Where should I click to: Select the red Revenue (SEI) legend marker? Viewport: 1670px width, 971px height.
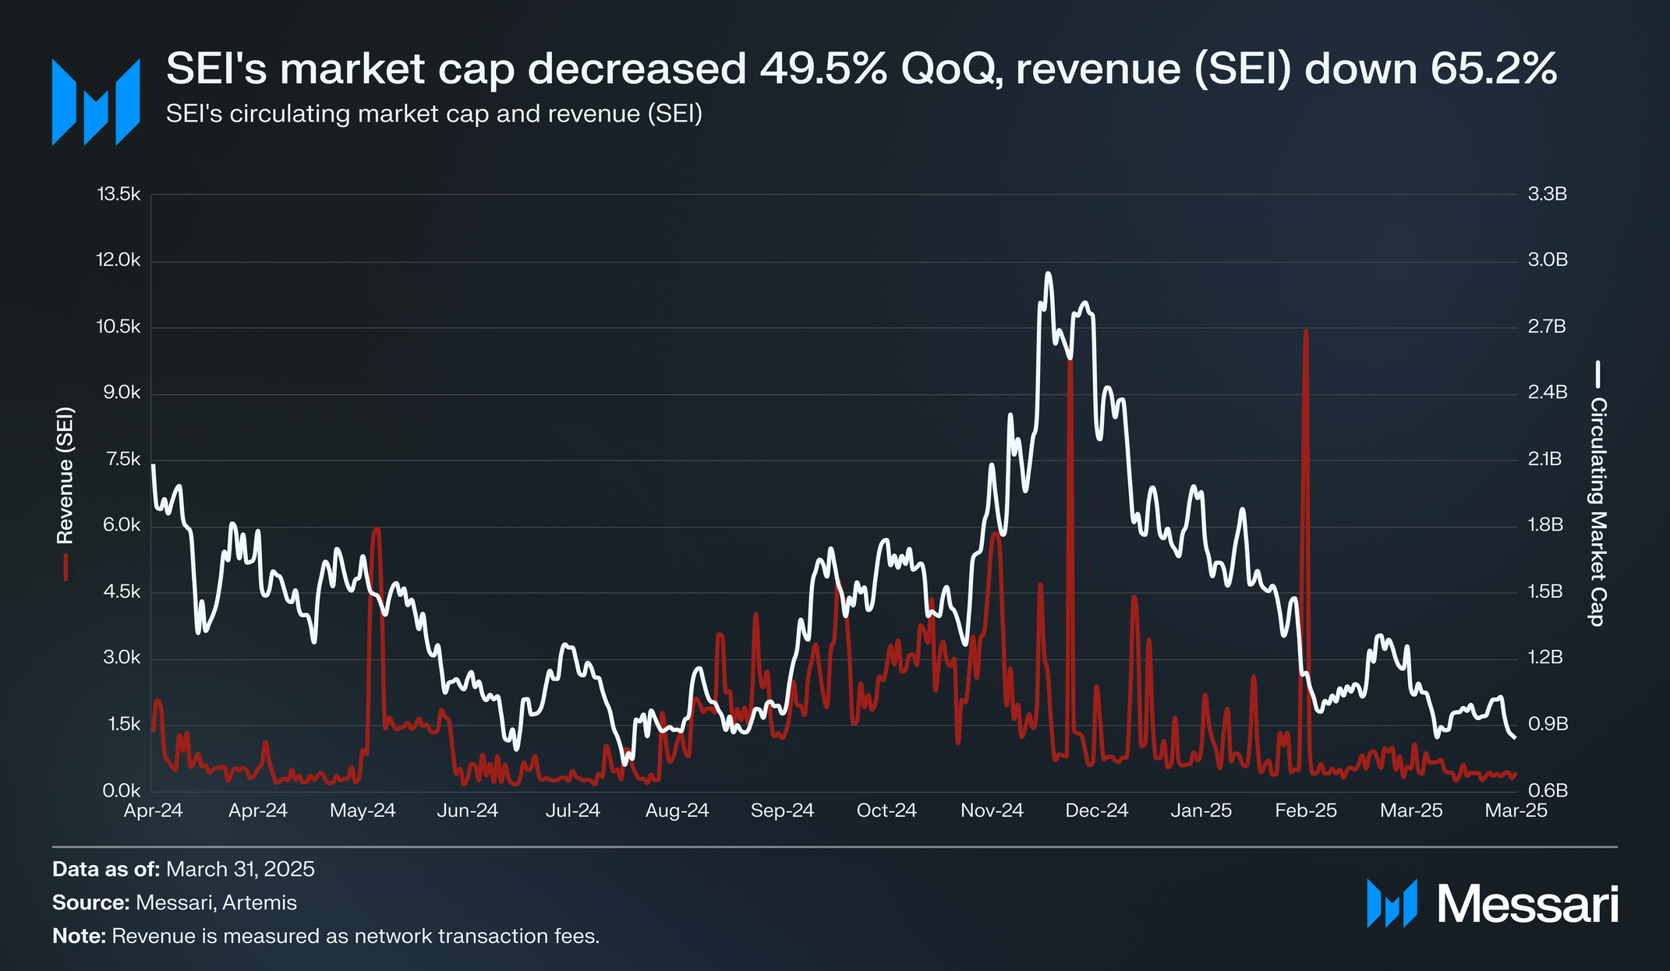(x=65, y=567)
